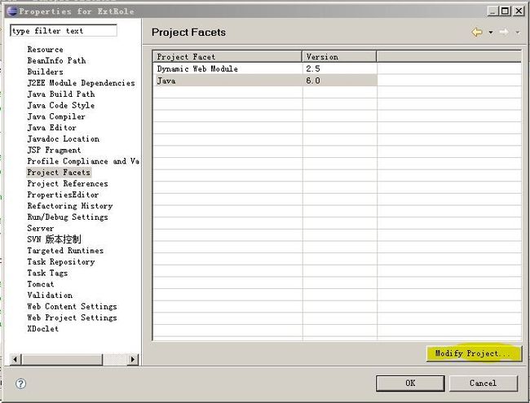Select Web Project Settings entry
Viewport: 530px width, 403px height.
pyautogui.click(x=72, y=318)
